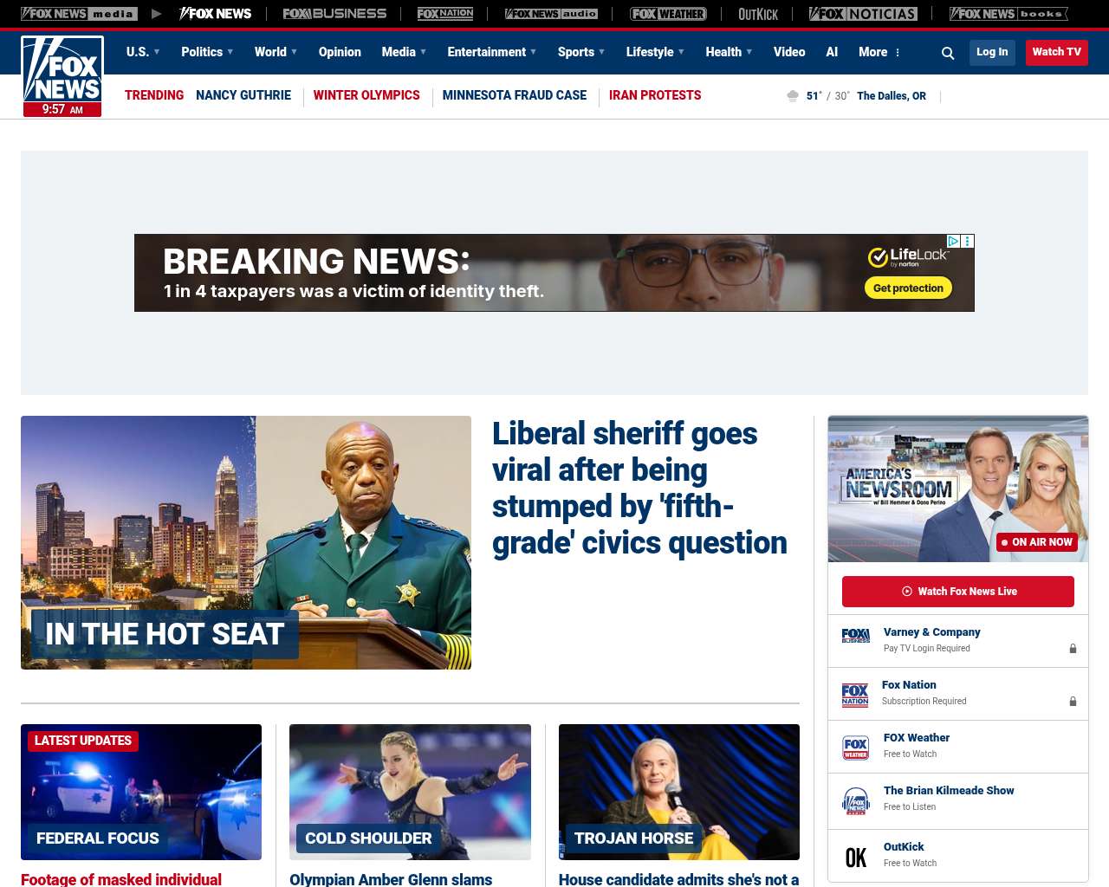Click Watch Fox News Live button

[x=958, y=592]
